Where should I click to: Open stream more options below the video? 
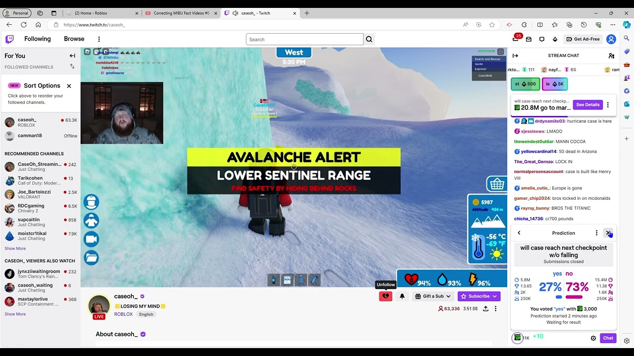click(495, 309)
